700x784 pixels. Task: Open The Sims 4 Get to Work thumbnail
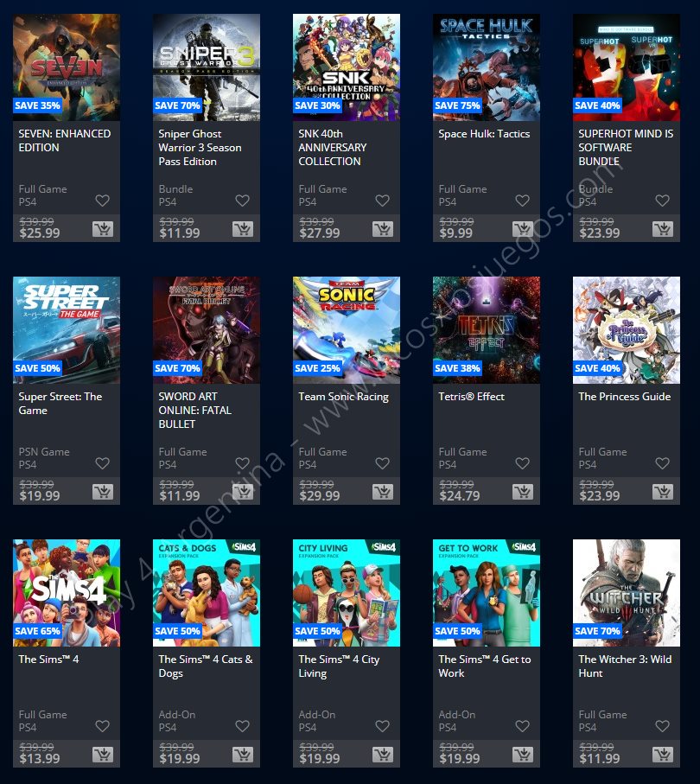(487, 592)
